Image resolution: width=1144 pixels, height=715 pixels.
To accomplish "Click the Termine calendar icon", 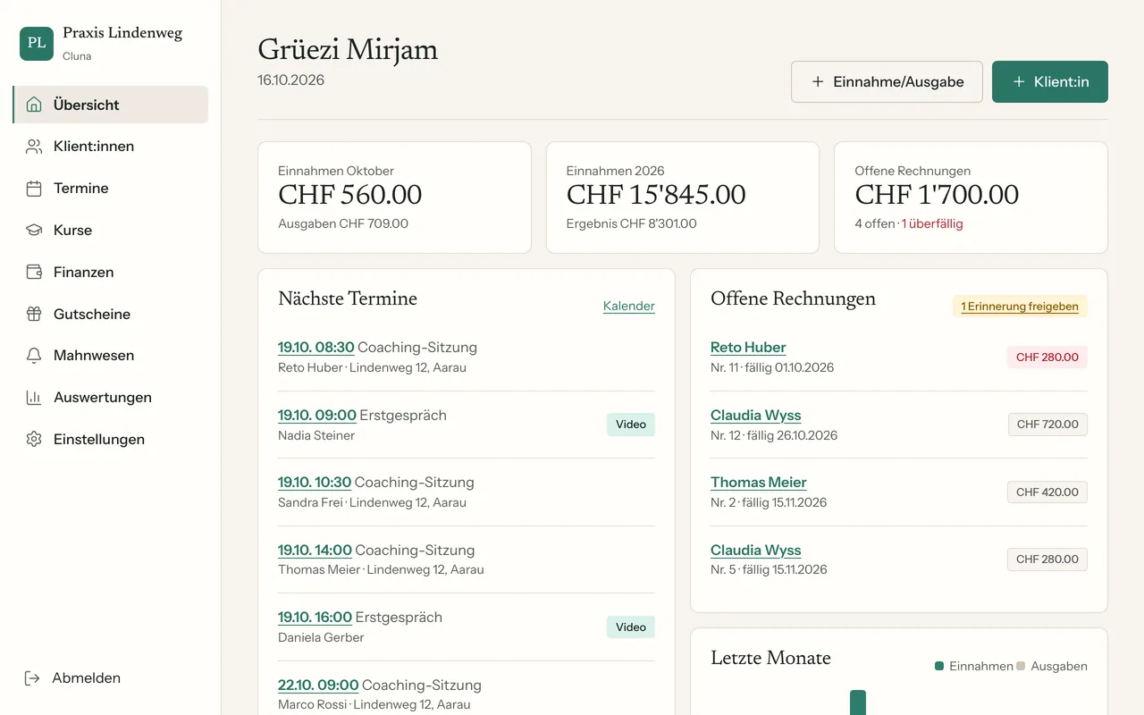I will coord(34,189).
